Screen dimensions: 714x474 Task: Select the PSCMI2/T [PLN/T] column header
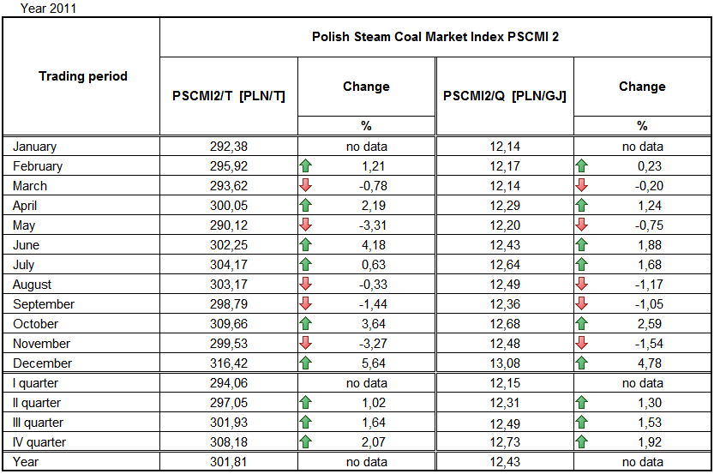[x=229, y=96]
